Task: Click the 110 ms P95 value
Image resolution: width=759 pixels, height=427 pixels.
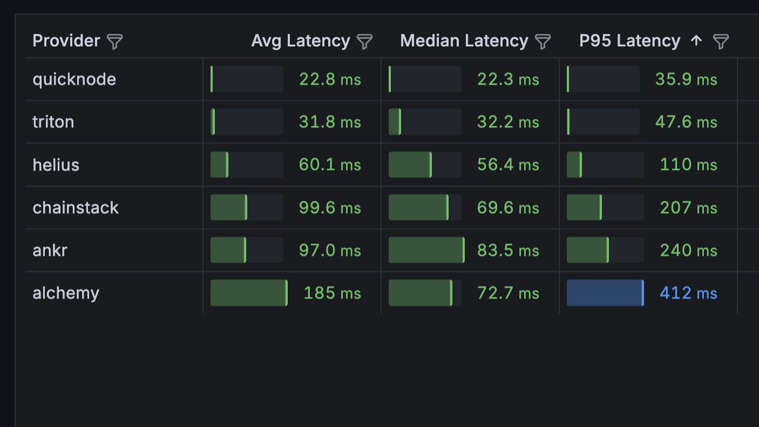Action: pyautogui.click(x=689, y=165)
